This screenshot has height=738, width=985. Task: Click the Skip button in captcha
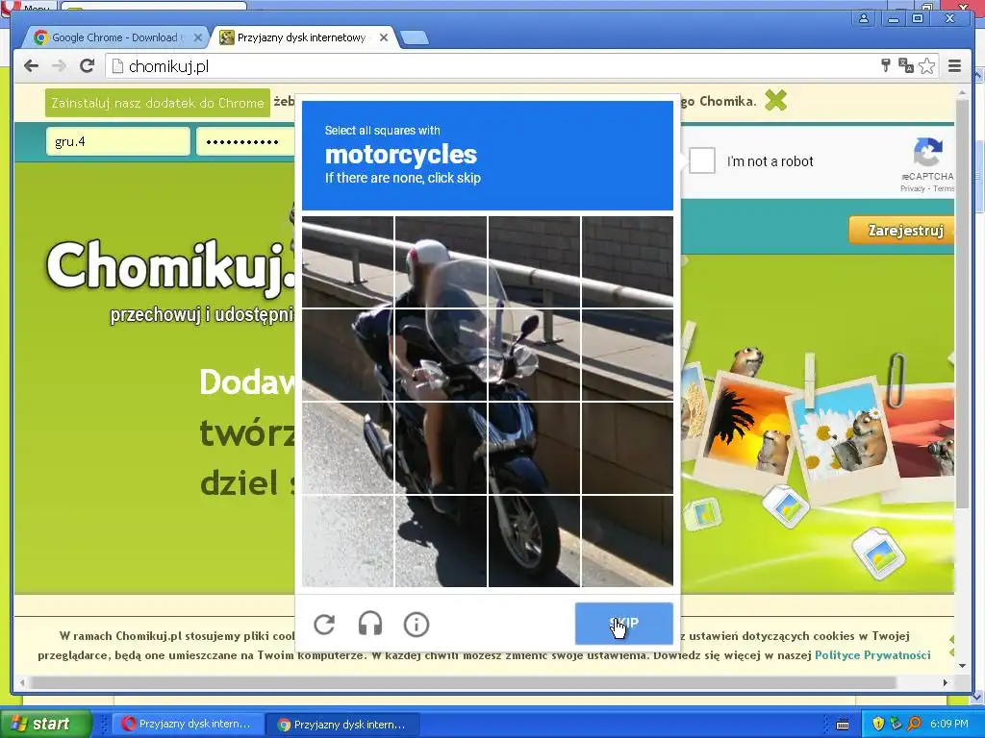(x=623, y=624)
